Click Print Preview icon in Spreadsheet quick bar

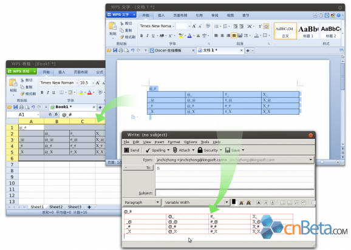coord(27,107)
